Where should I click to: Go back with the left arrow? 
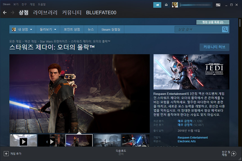[5, 12]
